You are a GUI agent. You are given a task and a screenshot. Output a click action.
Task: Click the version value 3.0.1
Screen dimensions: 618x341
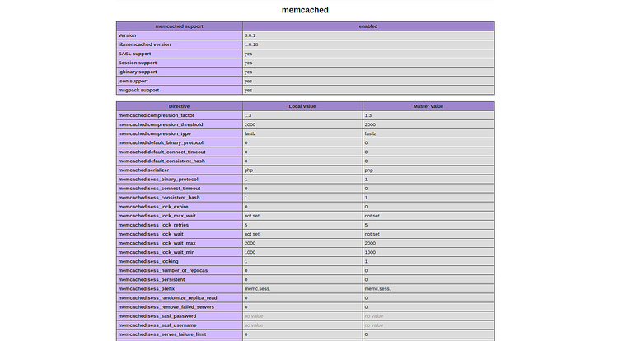click(x=250, y=35)
